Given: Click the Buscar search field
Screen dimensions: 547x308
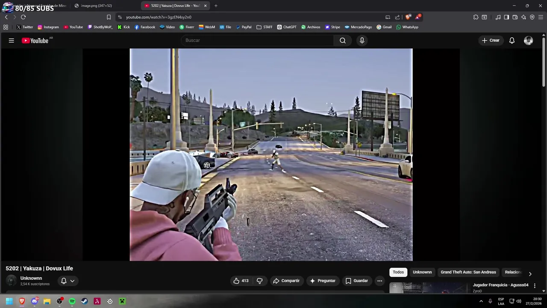Looking at the screenshot, I should (258, 40).
